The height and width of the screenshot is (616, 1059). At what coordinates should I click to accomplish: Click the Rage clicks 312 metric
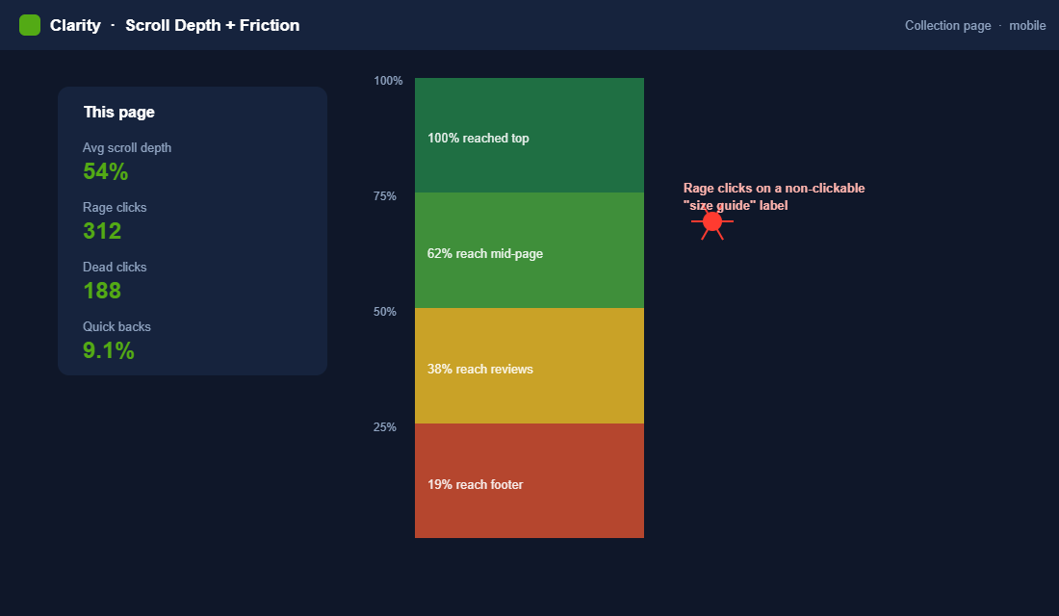click(102, 231)
